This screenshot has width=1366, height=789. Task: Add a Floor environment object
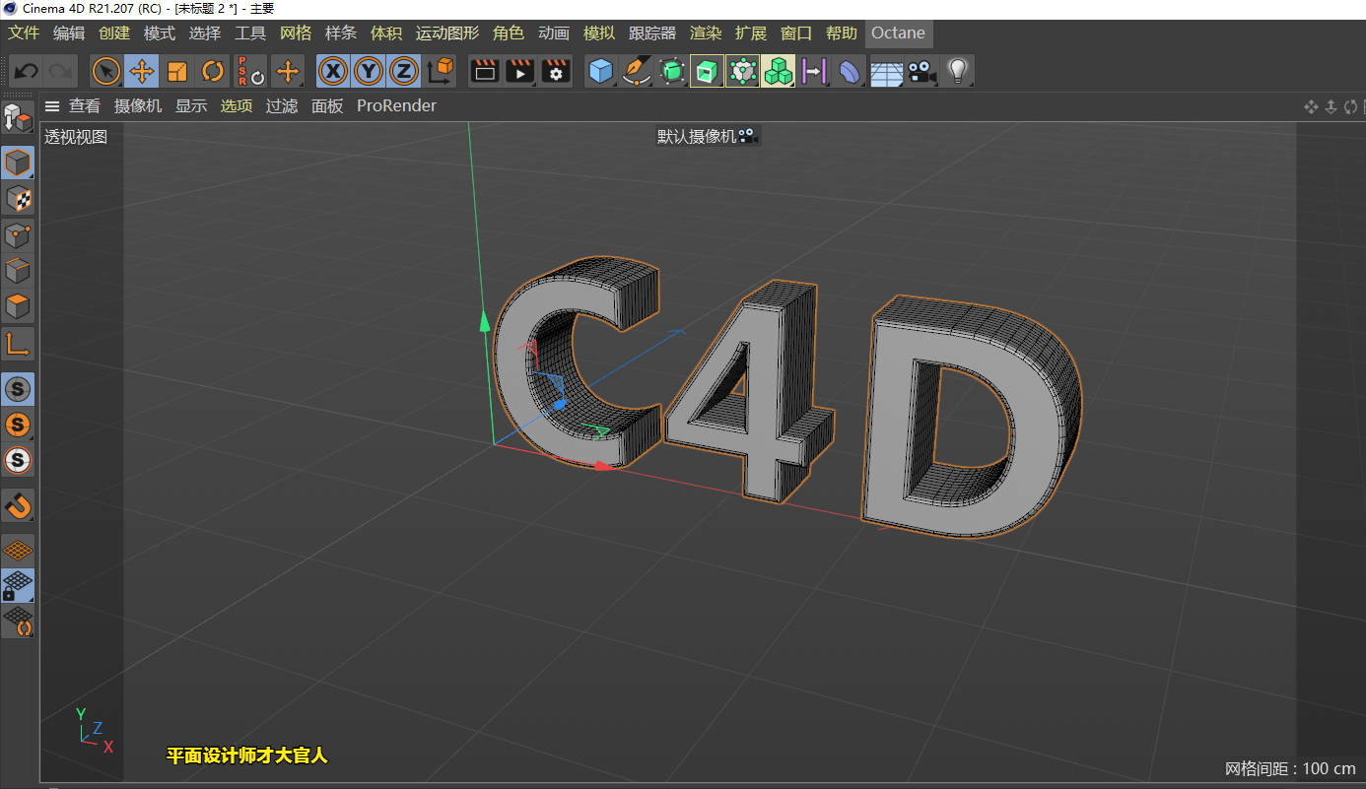click(x=886, y=71)
